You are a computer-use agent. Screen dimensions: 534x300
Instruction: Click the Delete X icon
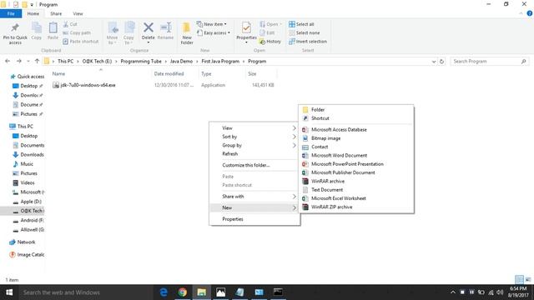coord(149,27)
